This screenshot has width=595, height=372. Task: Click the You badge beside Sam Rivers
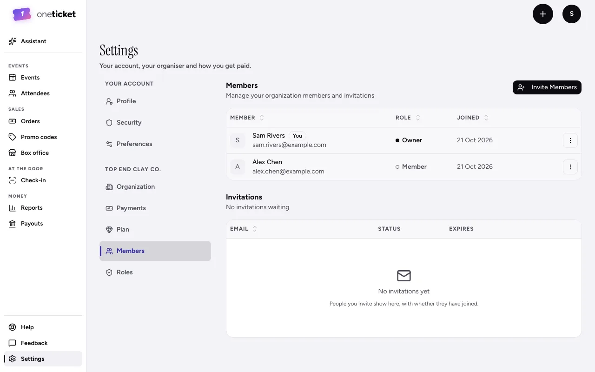[297, 136]
